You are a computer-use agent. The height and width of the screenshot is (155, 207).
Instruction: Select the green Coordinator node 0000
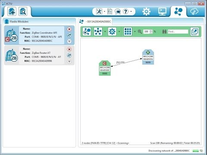pos(105,68)
